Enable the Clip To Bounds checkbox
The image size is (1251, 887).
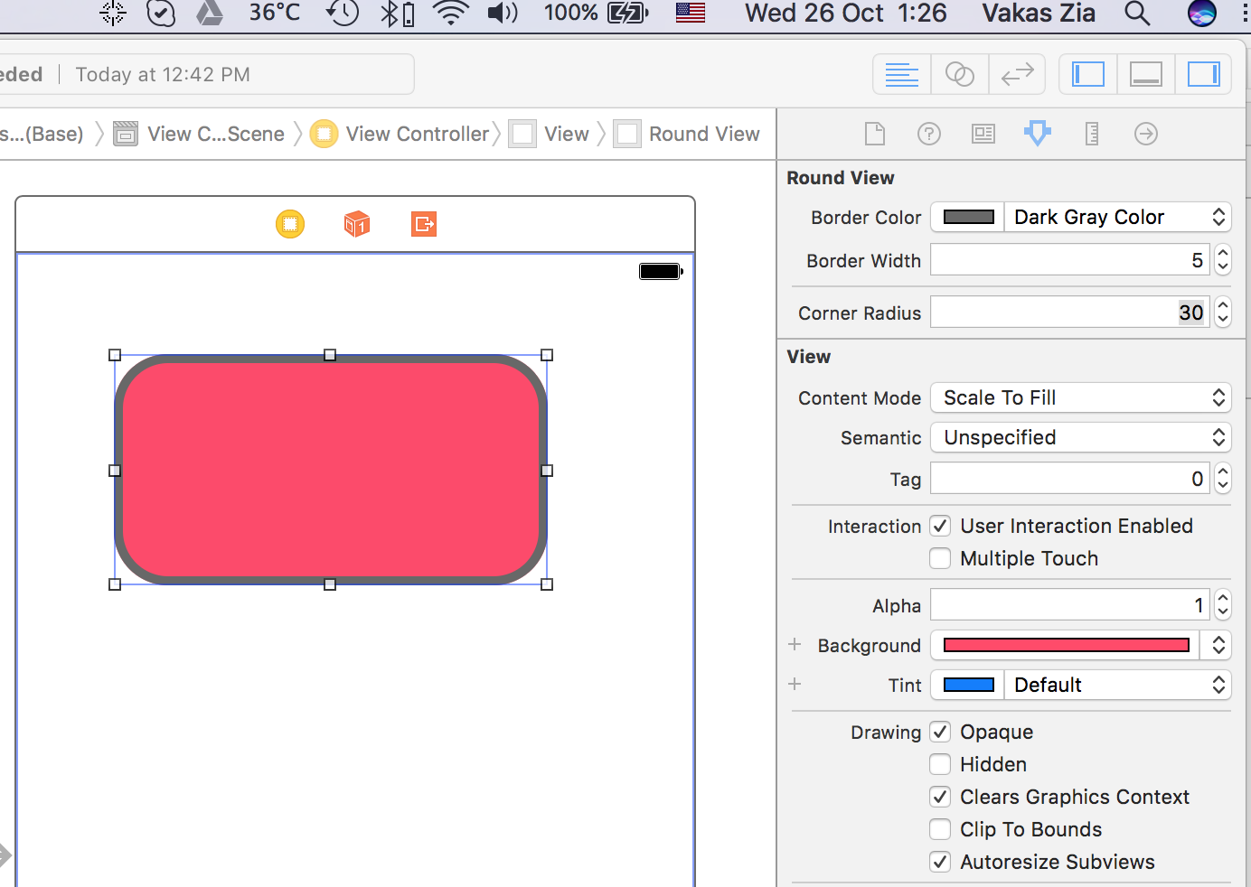[940, 829]
